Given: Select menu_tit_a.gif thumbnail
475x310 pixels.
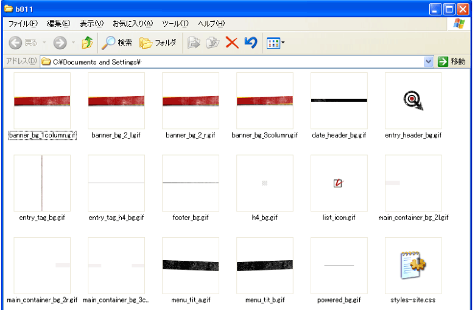Looking at the screenshot, I should click(191, 265).
